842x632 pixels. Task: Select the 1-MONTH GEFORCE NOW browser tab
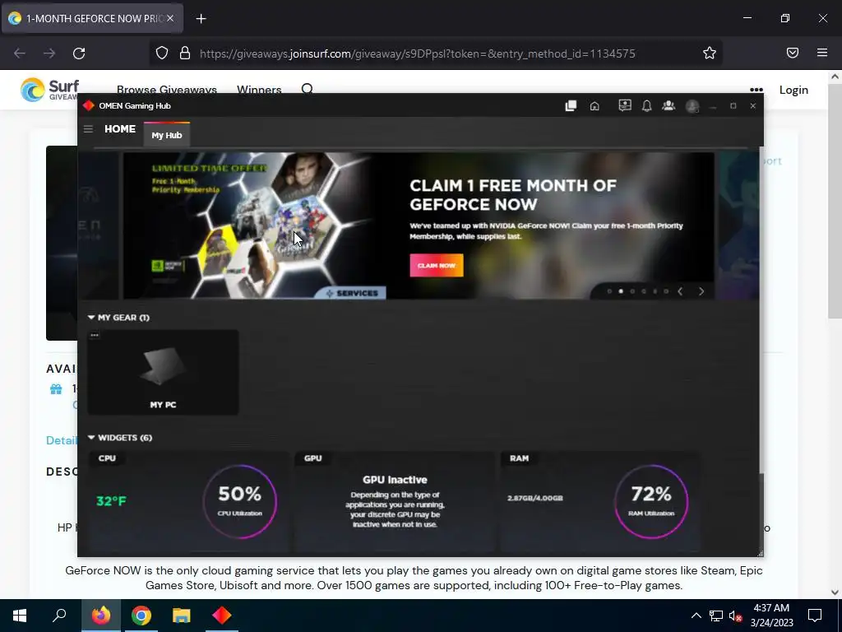pyautogui.click(x=92, y=18)
